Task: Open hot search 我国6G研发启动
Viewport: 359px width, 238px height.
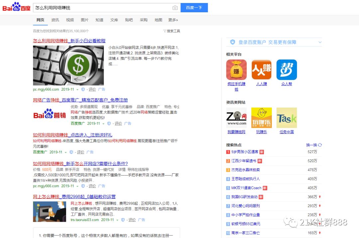Action: [244, 197]
